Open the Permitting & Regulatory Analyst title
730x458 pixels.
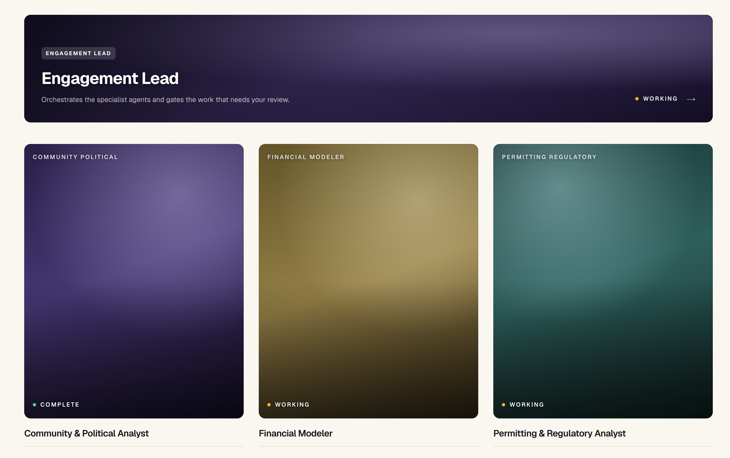(x=559, y=434)
